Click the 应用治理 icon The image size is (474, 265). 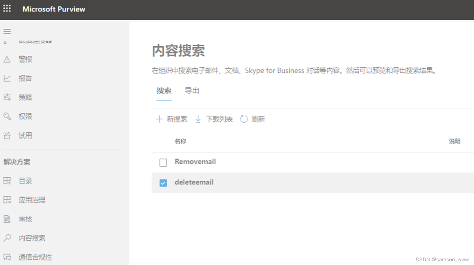point(7,200)
